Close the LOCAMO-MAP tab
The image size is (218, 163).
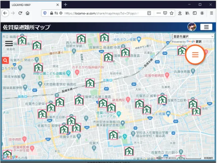click(x=57, y=5)
